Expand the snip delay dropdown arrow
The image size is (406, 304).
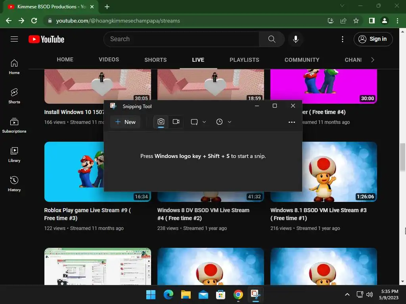click(230, 122)
